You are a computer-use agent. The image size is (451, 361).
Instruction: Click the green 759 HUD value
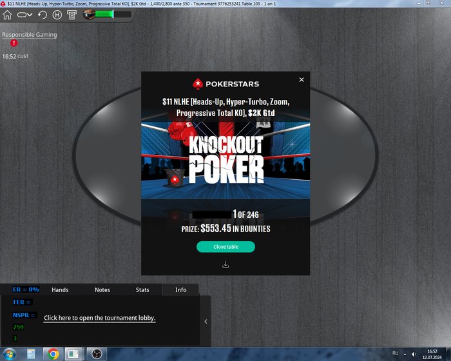(18, 327)
